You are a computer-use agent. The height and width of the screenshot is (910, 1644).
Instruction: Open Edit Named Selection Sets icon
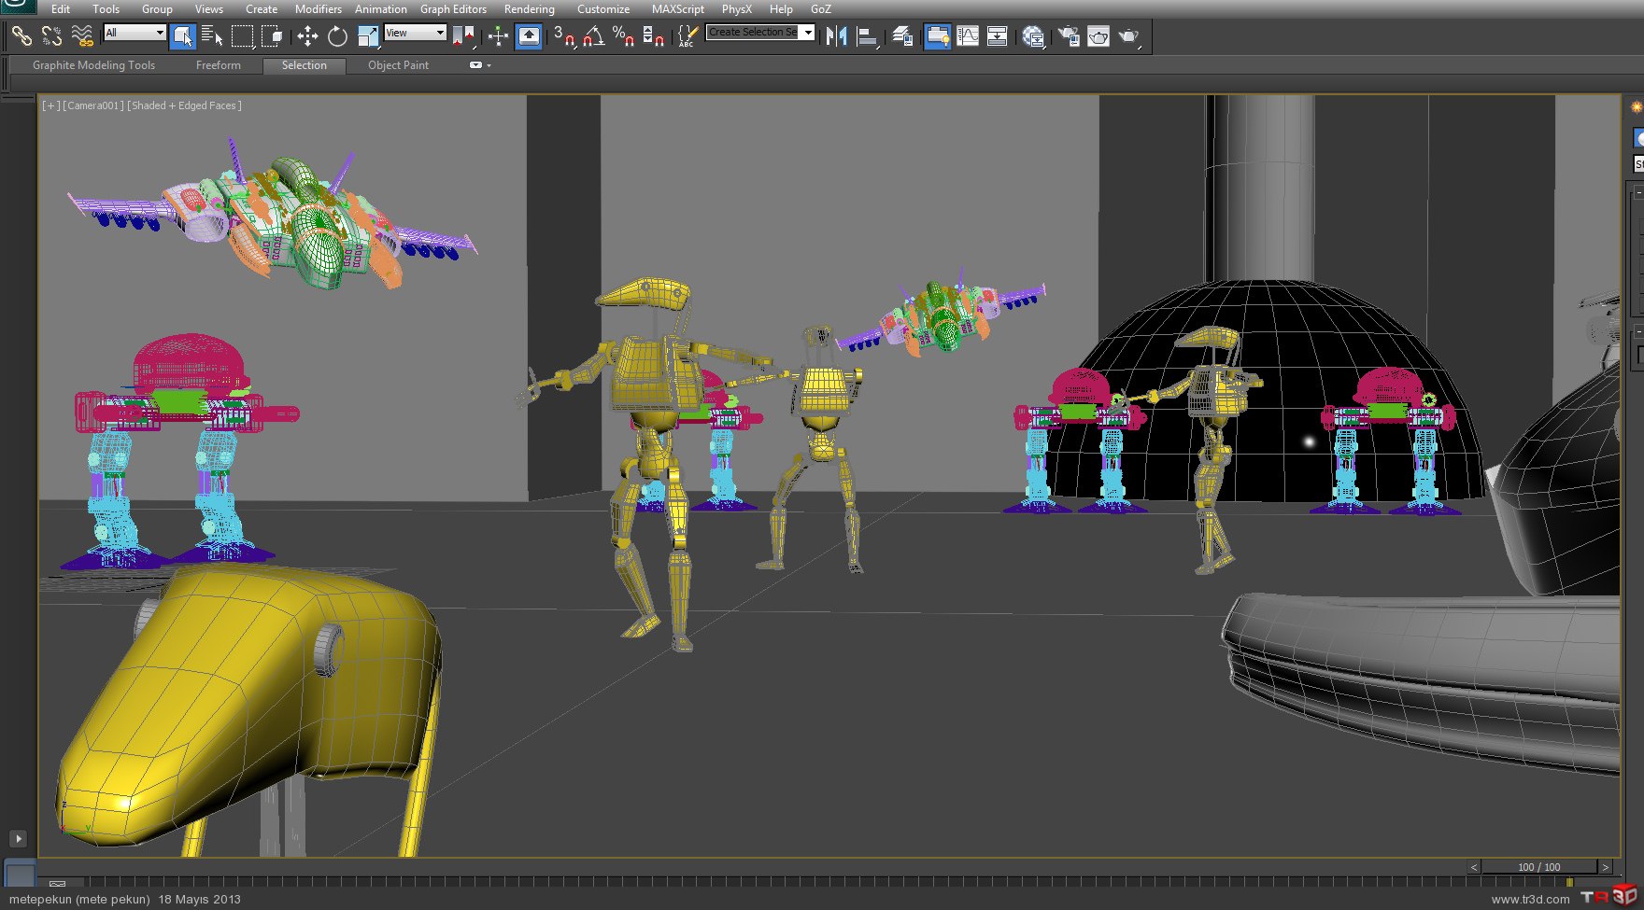click(687, 36)
